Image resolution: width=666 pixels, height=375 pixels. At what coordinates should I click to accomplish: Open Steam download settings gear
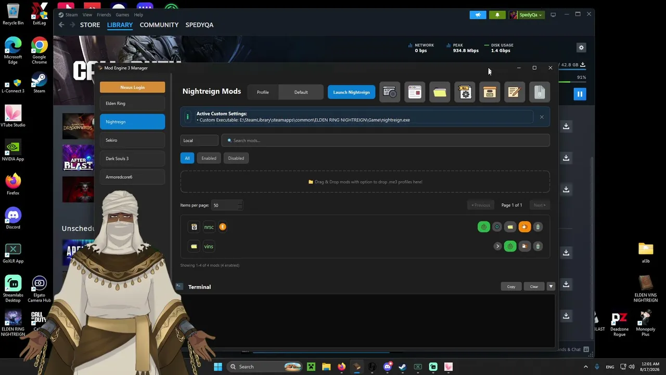581,47
